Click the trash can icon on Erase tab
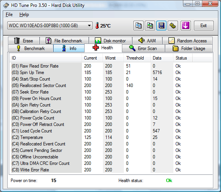Screen dimensions: 221x192 pyautogui.click(x=17, y=40)
